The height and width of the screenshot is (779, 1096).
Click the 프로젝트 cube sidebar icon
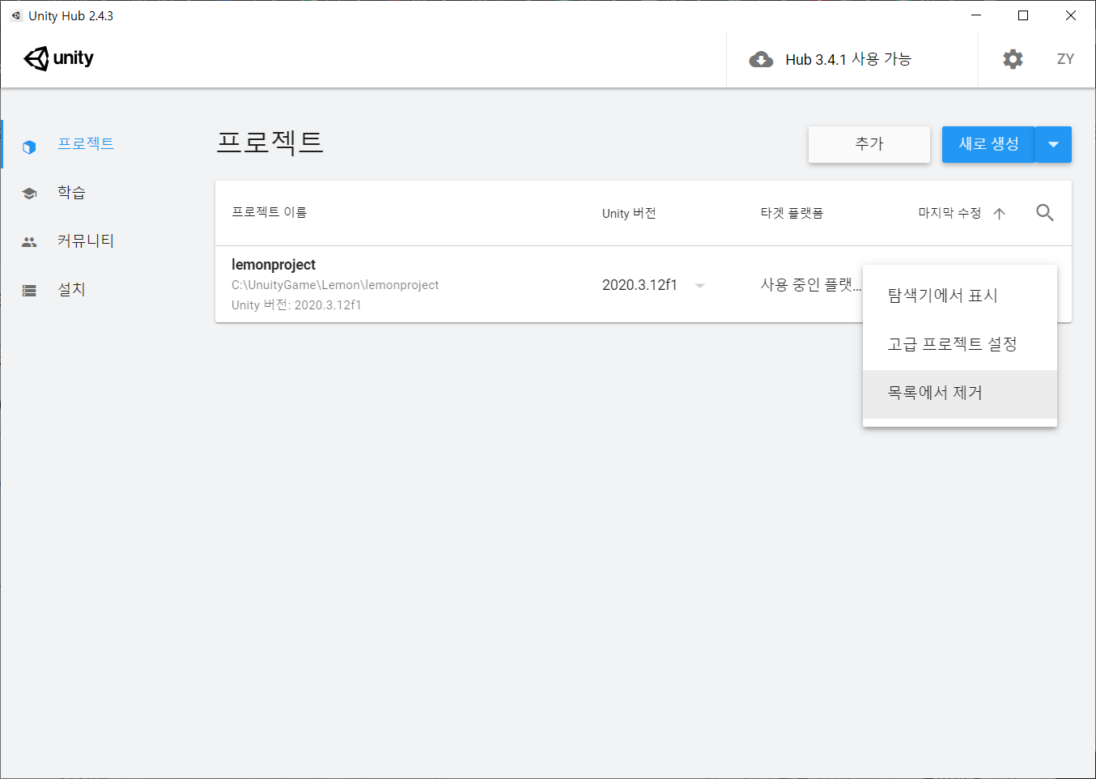29,147
